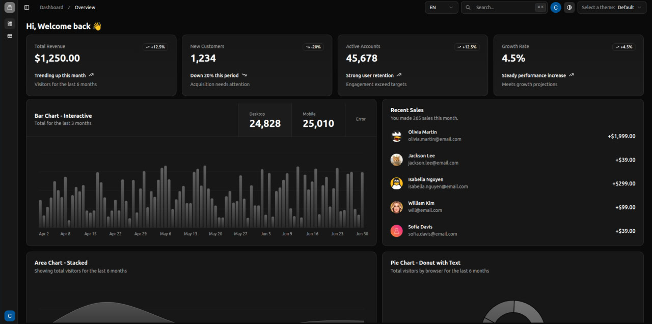The image size is (652, 324).
Task: Click 'You made 265 sales this month.'
Action: [x=424, y=118]
